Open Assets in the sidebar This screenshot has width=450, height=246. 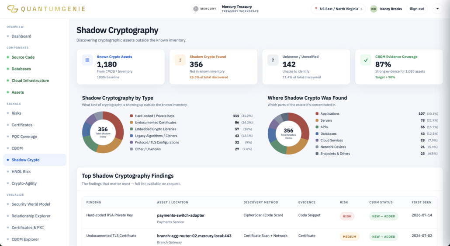pyautogui.click(x=17, y=92)
